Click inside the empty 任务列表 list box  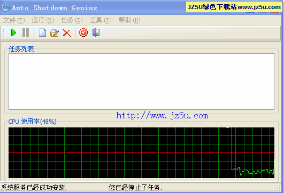tap(141, 82)
